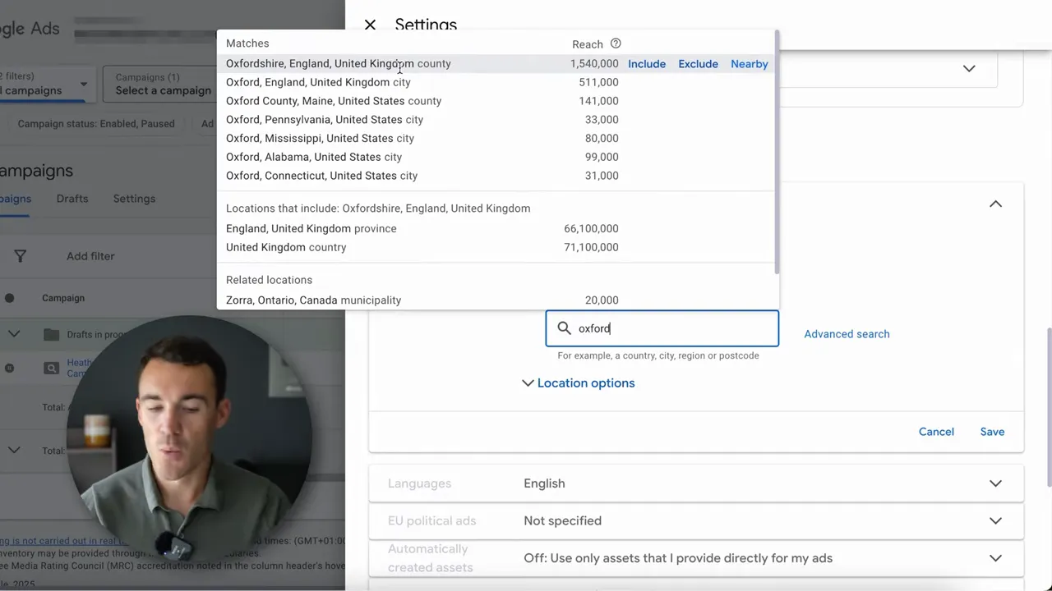The width and height of the screenshot is (1052, 591).
Task: Choose England, United Kingdom province
Action: pos(311,228)
